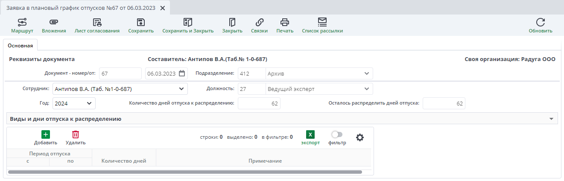The image size is (564, 181).
Task: Toggle the фильтр switch
Action: pyautogui.click(x=337, y=134)
